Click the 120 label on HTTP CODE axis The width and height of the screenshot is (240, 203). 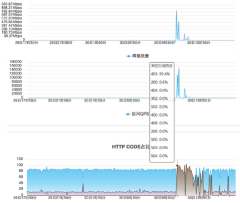coord(19,159)
